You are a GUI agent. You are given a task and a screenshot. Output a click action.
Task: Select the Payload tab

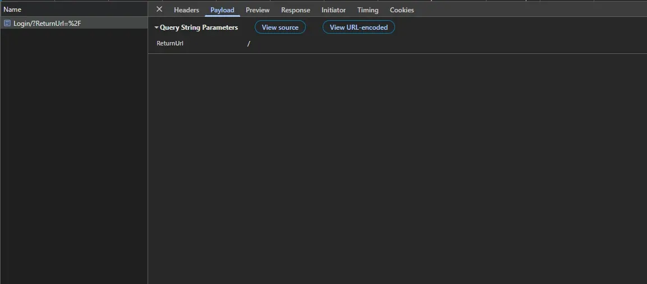222,10
